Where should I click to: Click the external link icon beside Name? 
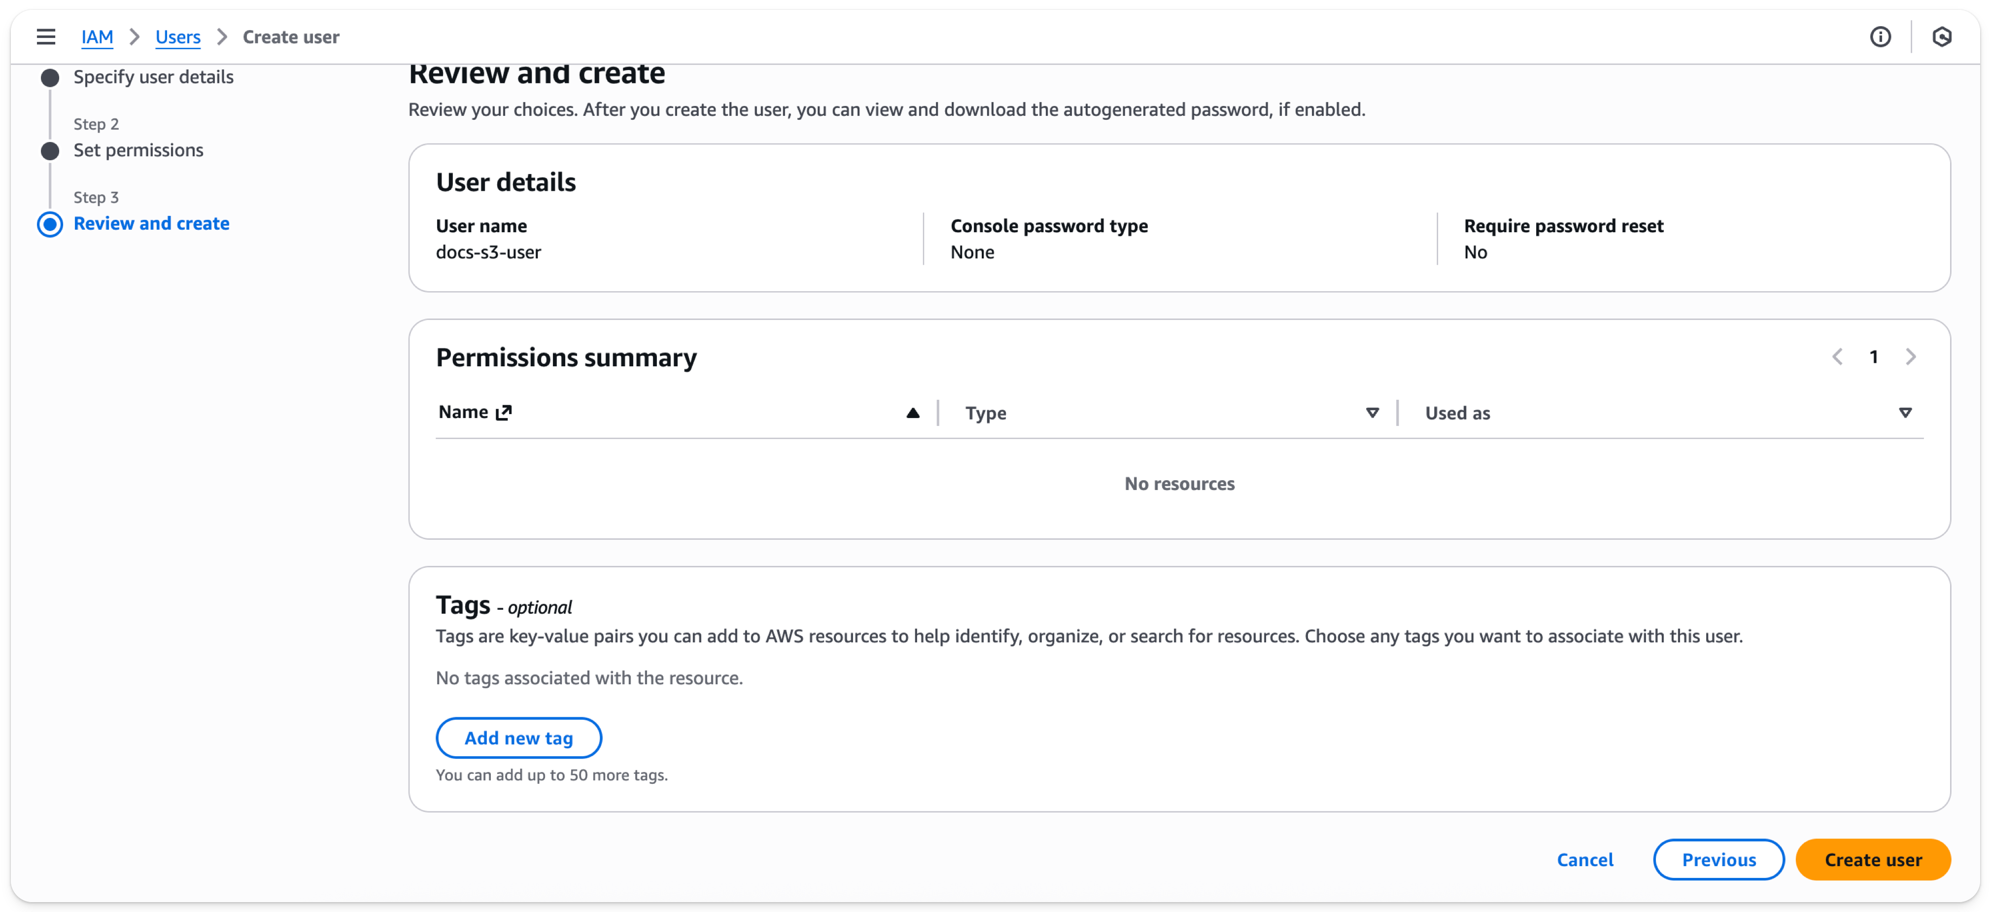click(x=504, y=412)
